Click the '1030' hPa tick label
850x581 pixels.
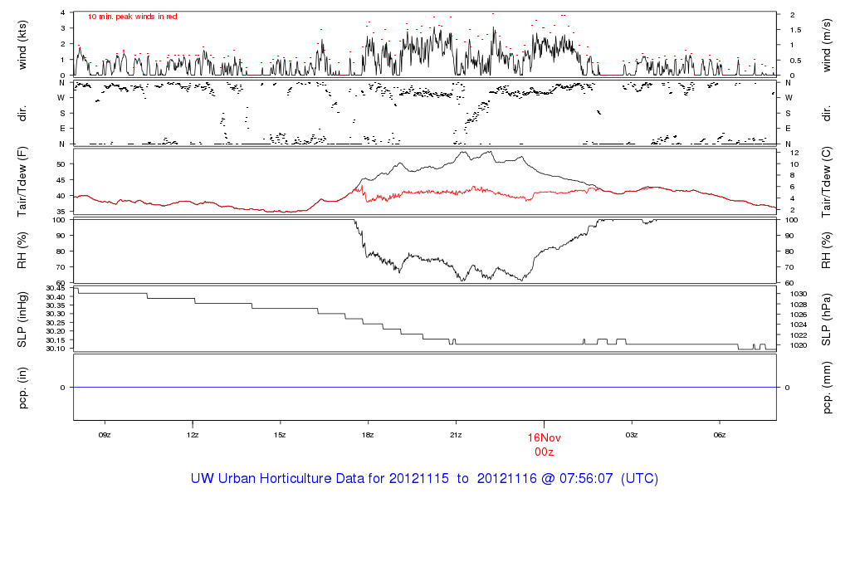click(798, 294)
